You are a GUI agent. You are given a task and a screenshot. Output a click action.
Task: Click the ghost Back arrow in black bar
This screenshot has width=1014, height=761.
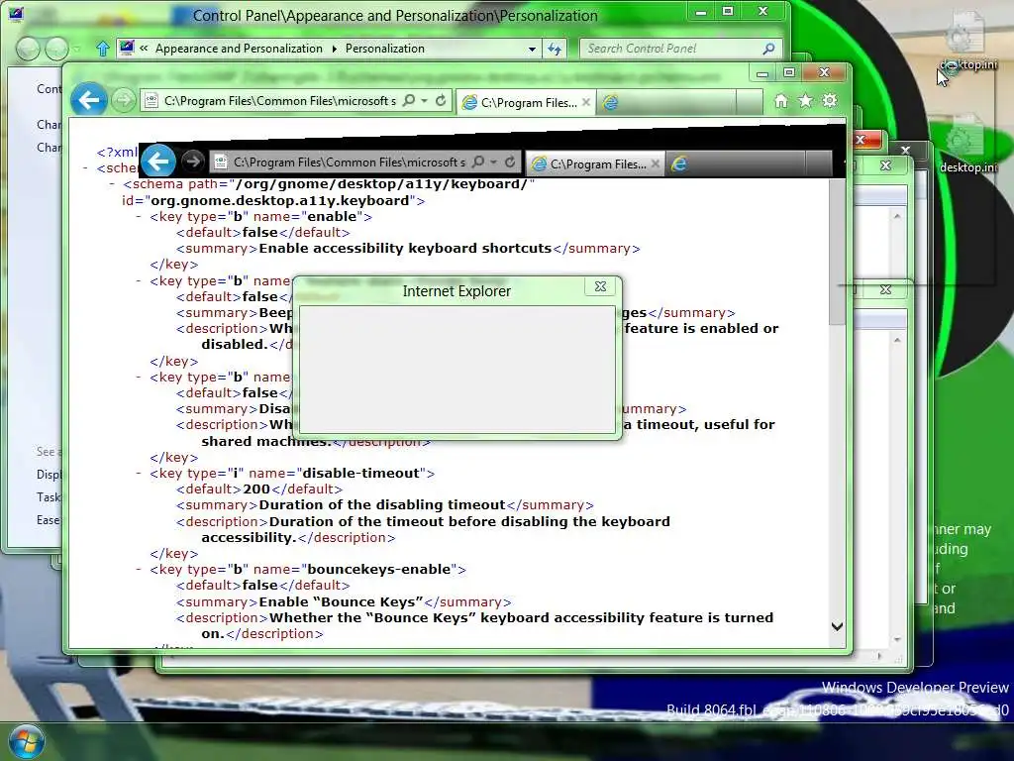coord(157,162)
